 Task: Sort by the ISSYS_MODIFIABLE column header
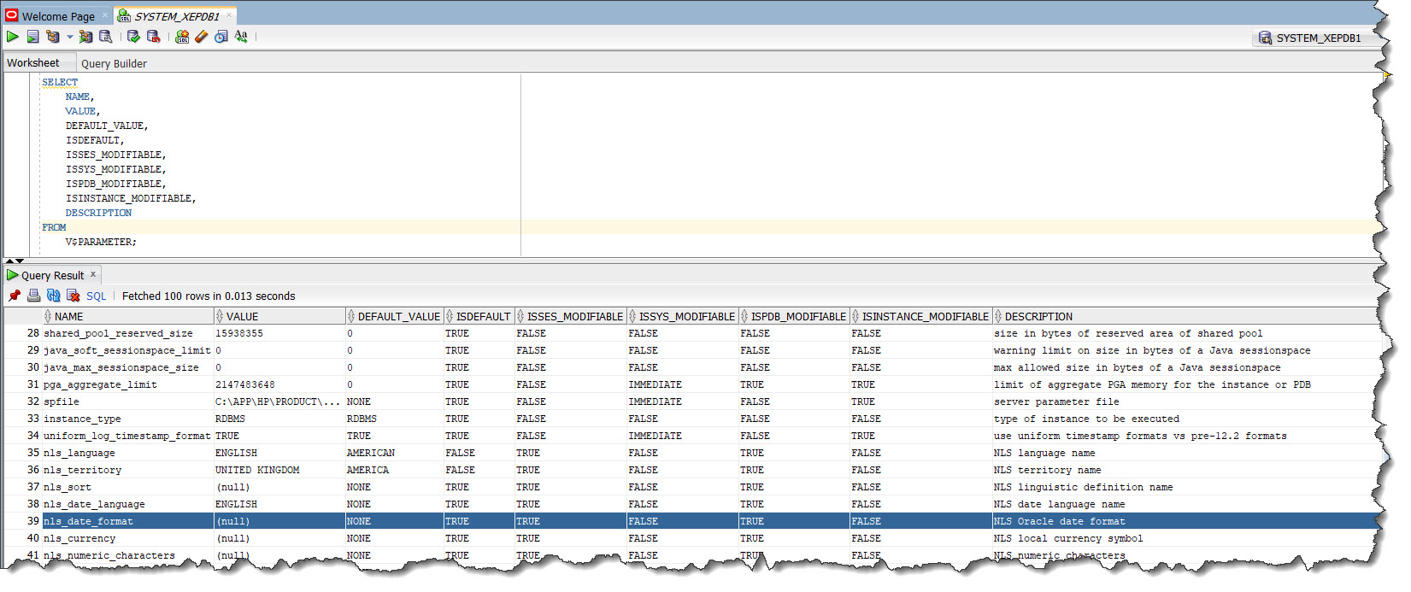tap(683, 316)
